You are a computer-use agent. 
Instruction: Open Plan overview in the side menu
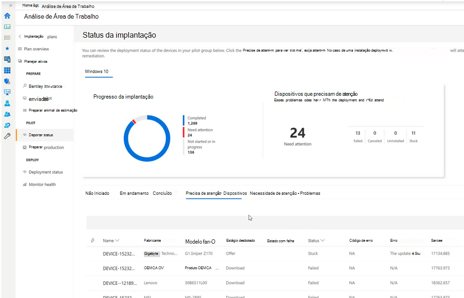click(36, 49)
